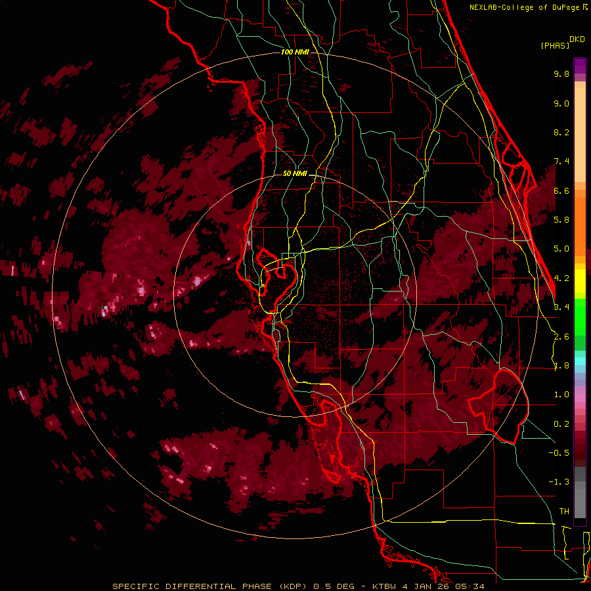Click the [PHAS] units label
This screenshot has height=591, width=591.
click(x=555, y=45)
